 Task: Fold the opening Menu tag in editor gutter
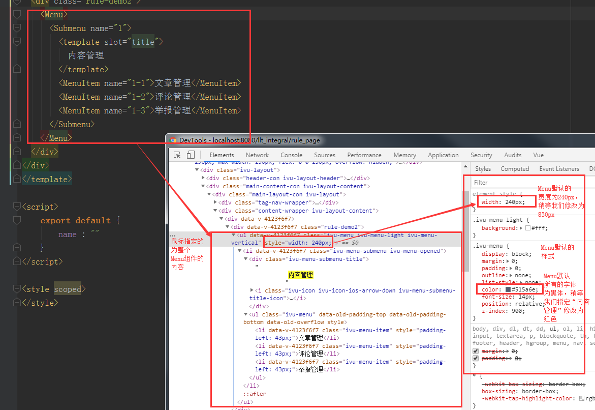coord(17,14)
